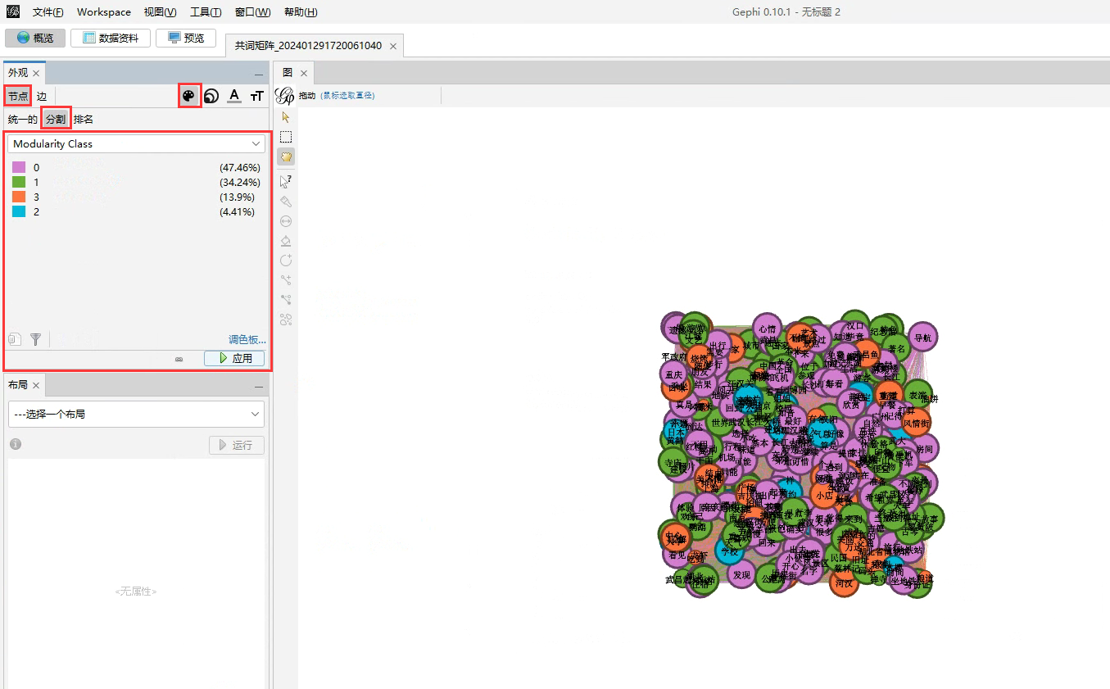Open the Modularity Class attribute dropdown
The image size is (1110, 689).
(x=136, y=143)
